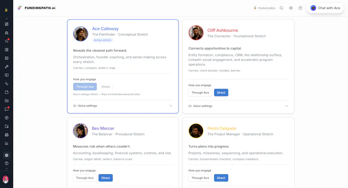Click 'Carries: ledger tablet, lantern, balance scale.' text
This screenshot has height=188, width=348.
click(x=103, y=159)
